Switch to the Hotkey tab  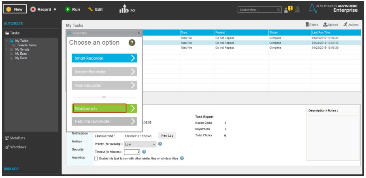tap(77, 141)
